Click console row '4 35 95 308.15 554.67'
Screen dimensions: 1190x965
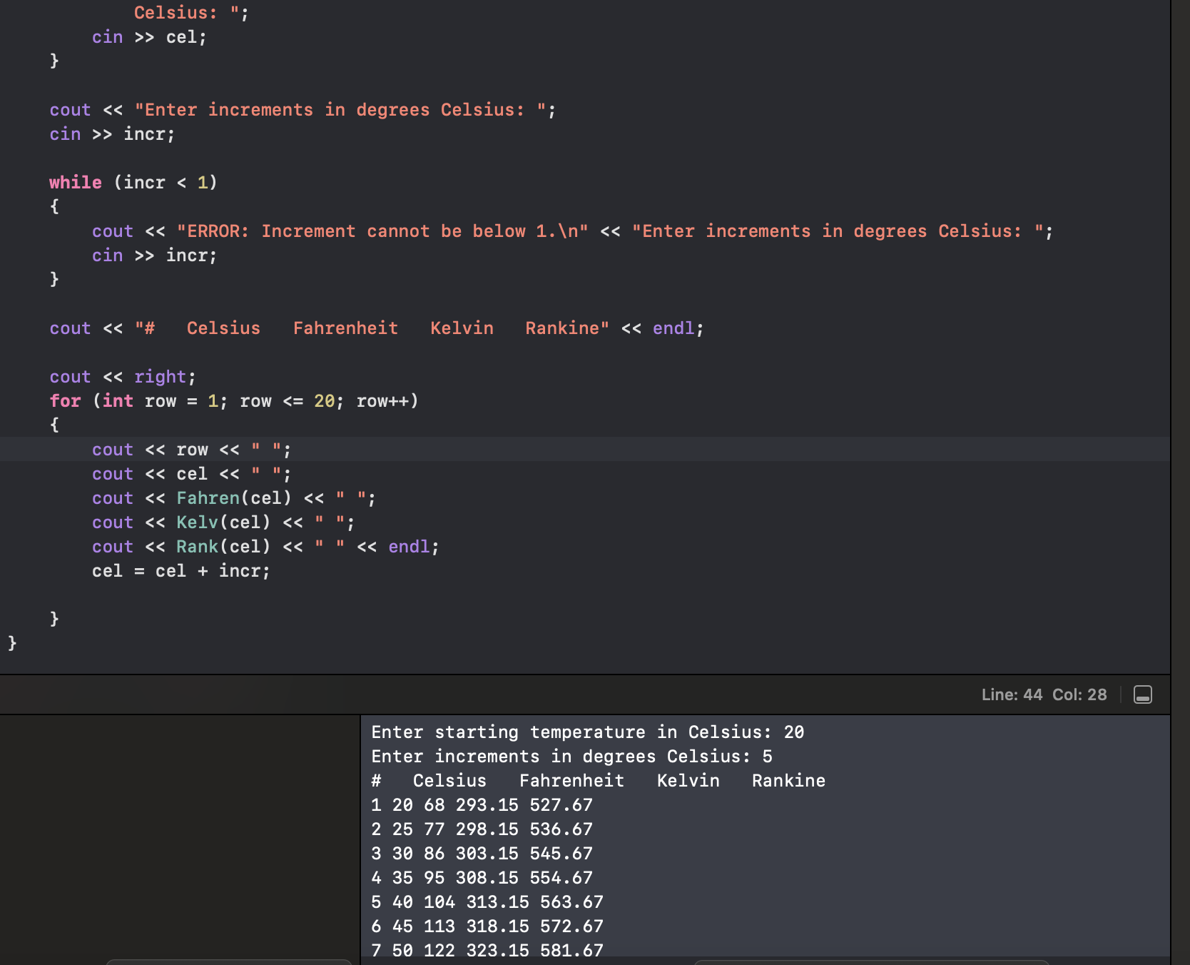(482, 878)
